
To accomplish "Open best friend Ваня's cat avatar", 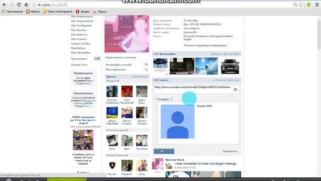I will coord(112,140).
